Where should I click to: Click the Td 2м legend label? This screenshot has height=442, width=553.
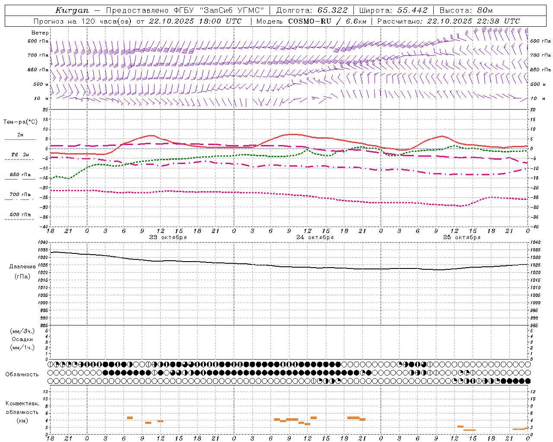(20, 155)
